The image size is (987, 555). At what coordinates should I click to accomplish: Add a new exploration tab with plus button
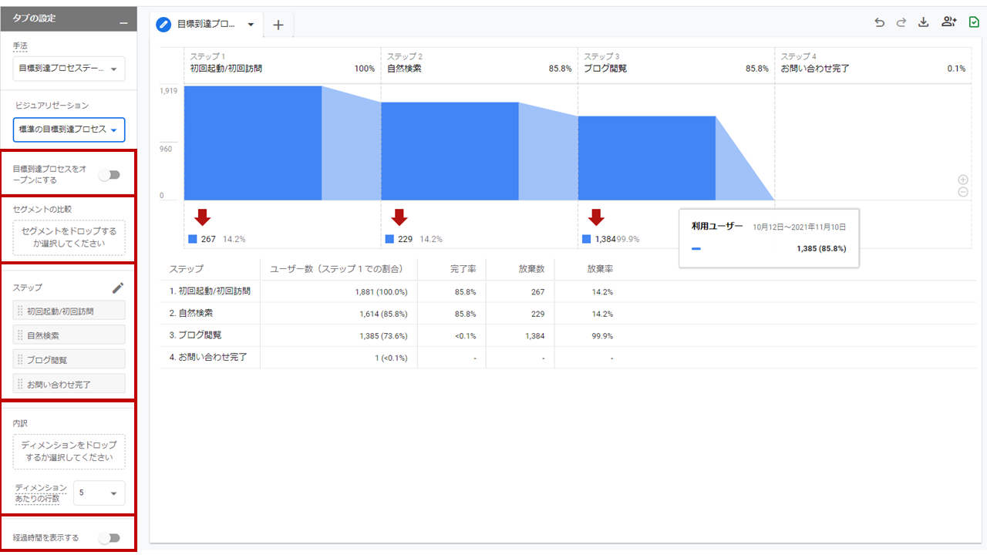[x=278, y=24]
